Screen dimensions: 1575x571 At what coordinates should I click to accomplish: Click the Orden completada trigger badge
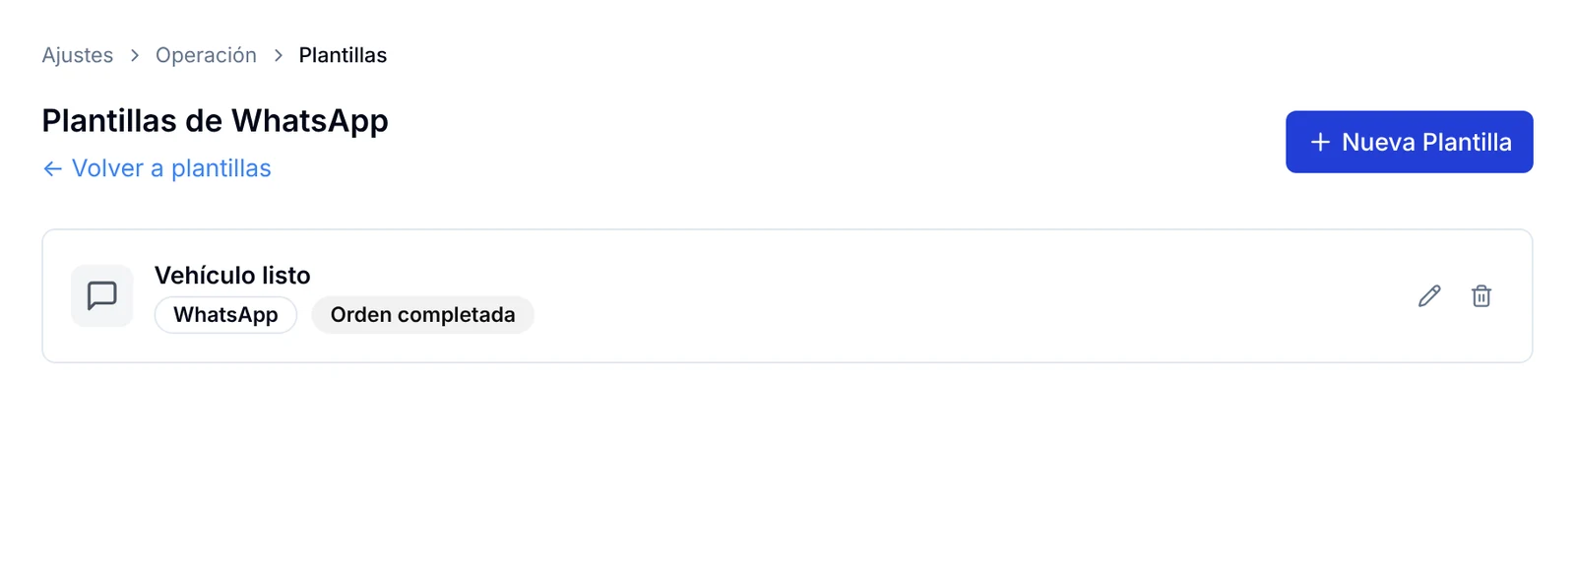point(422,315)
